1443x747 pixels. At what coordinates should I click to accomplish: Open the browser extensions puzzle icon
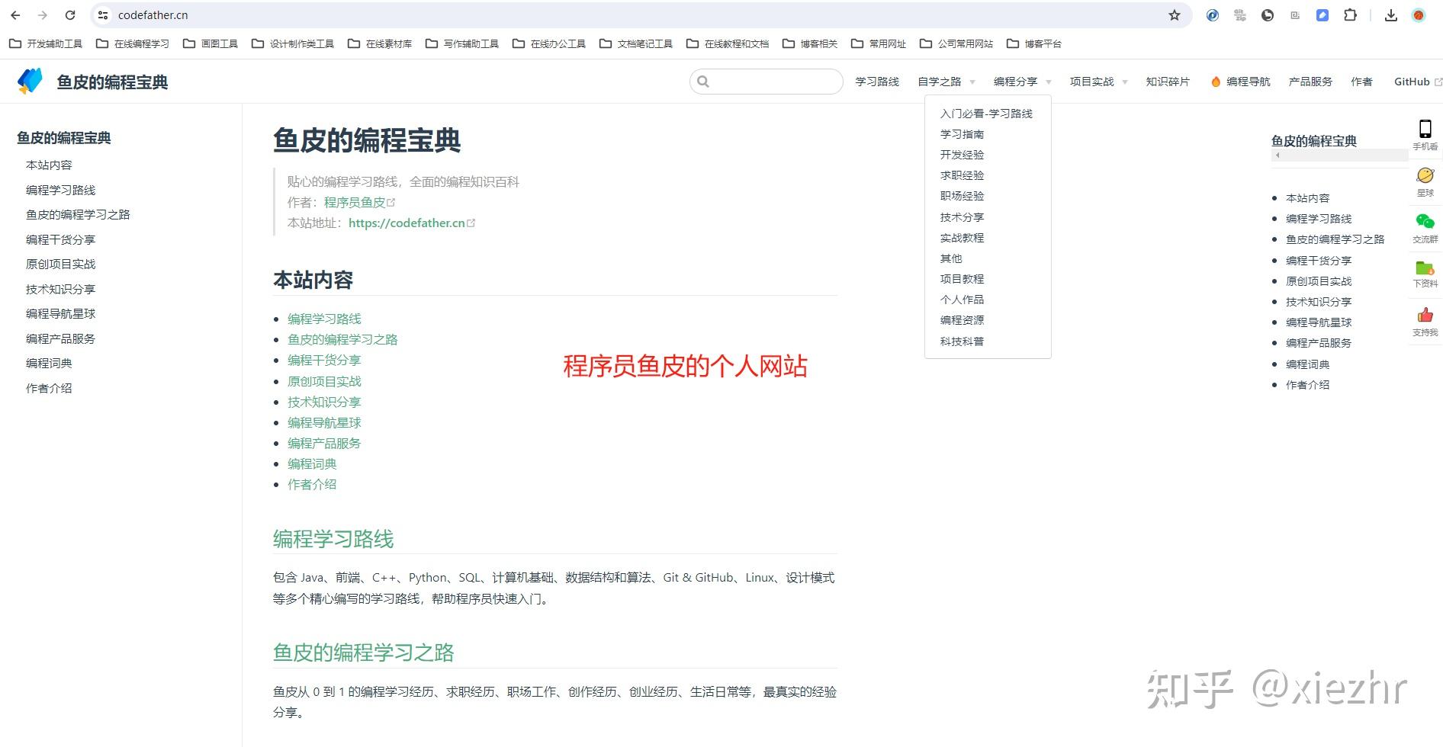[x=1350, y=15]
